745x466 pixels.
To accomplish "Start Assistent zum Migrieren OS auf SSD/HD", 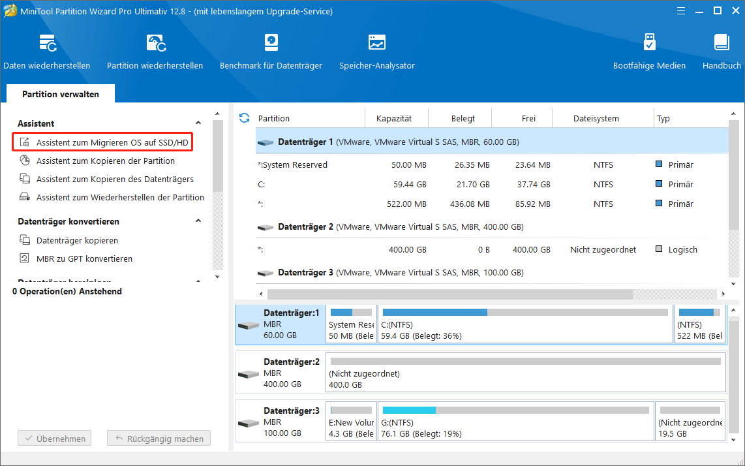I will [x=112, y=142].
